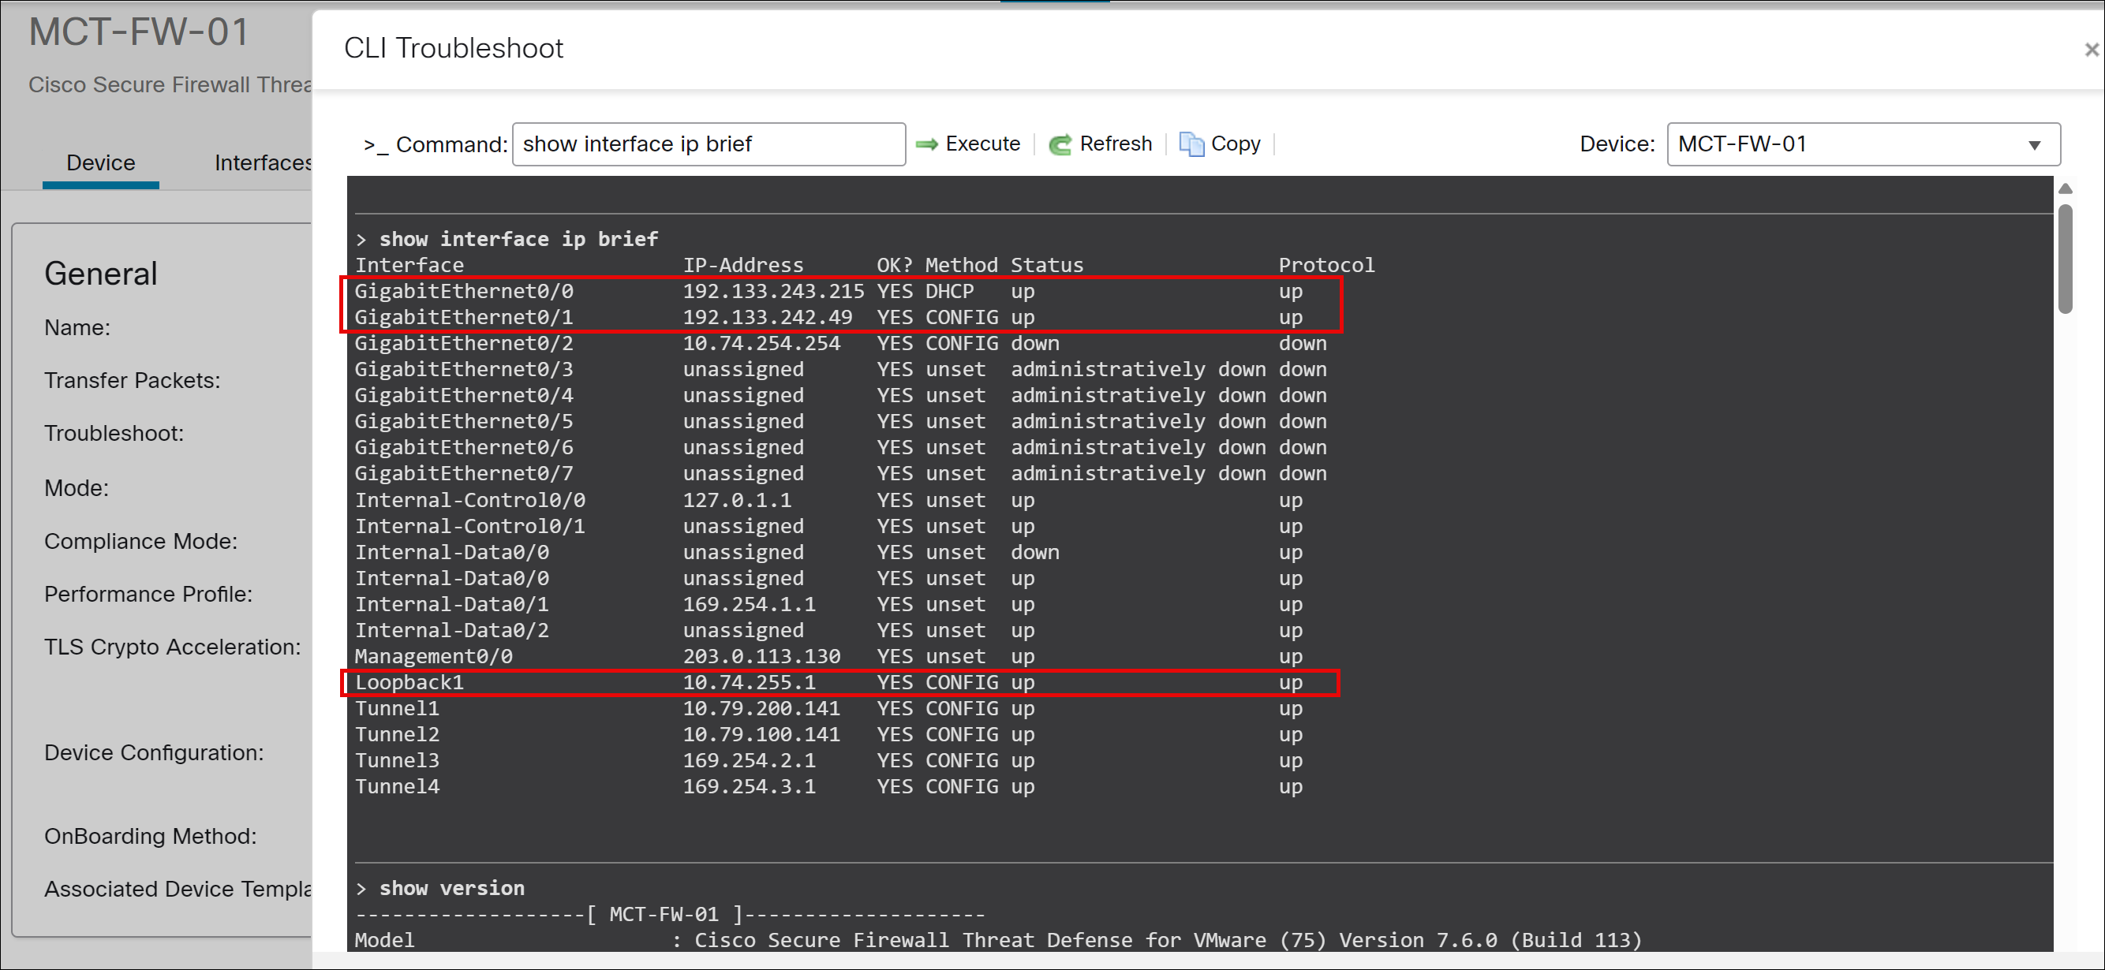The width and height of the screenshot is (2105, 970).
Task: Click the green Refresh circular-arrow icon
Action: [x=1060, y=144]
